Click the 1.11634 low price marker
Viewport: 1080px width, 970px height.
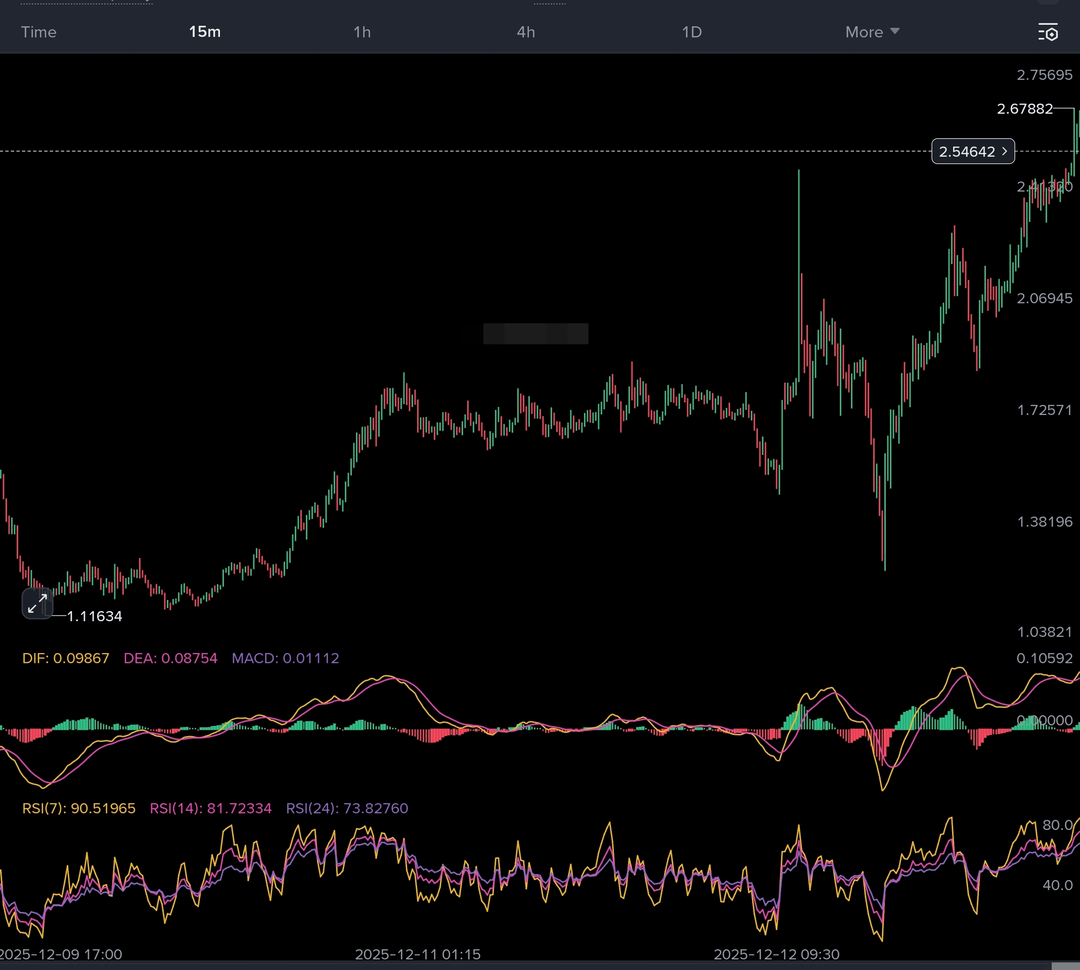pos(95,617)
